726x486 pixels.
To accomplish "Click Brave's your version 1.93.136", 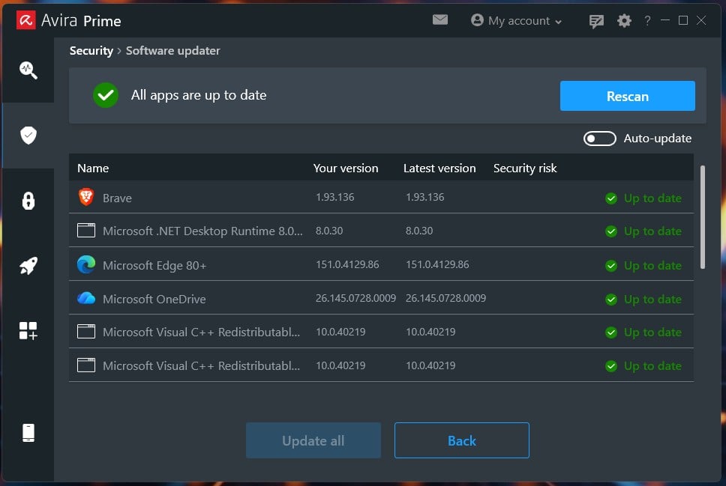I will [334, 198].
